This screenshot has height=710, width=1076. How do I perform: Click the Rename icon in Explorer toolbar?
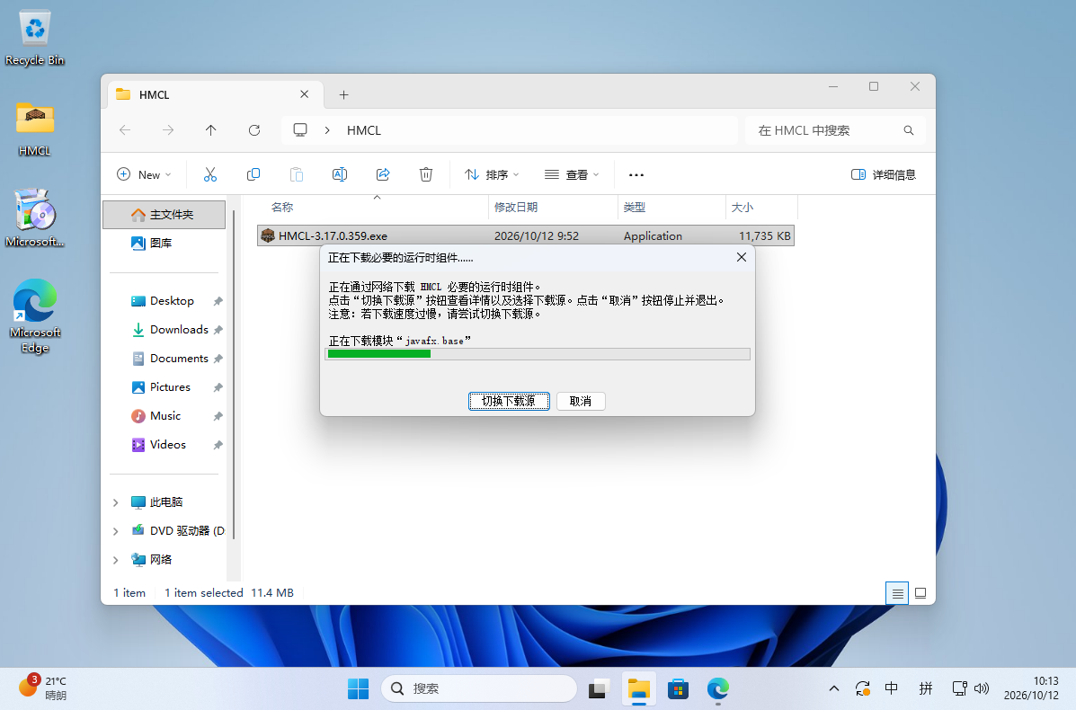pyautogui.click(x=340, y=175)
